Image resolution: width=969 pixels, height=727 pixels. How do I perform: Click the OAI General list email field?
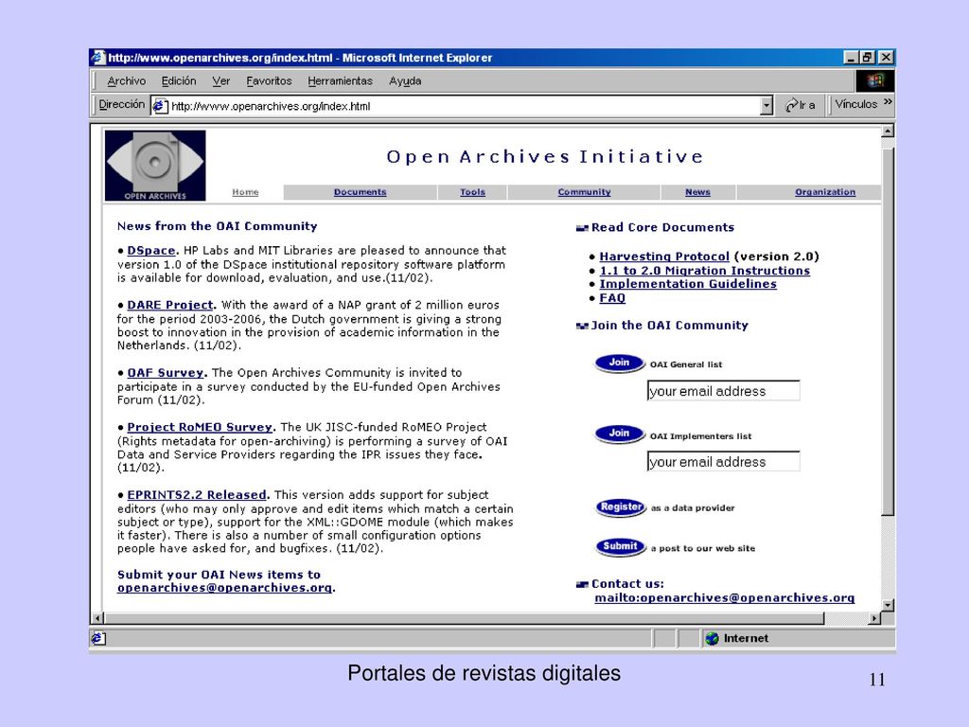[x=723, y=391]
